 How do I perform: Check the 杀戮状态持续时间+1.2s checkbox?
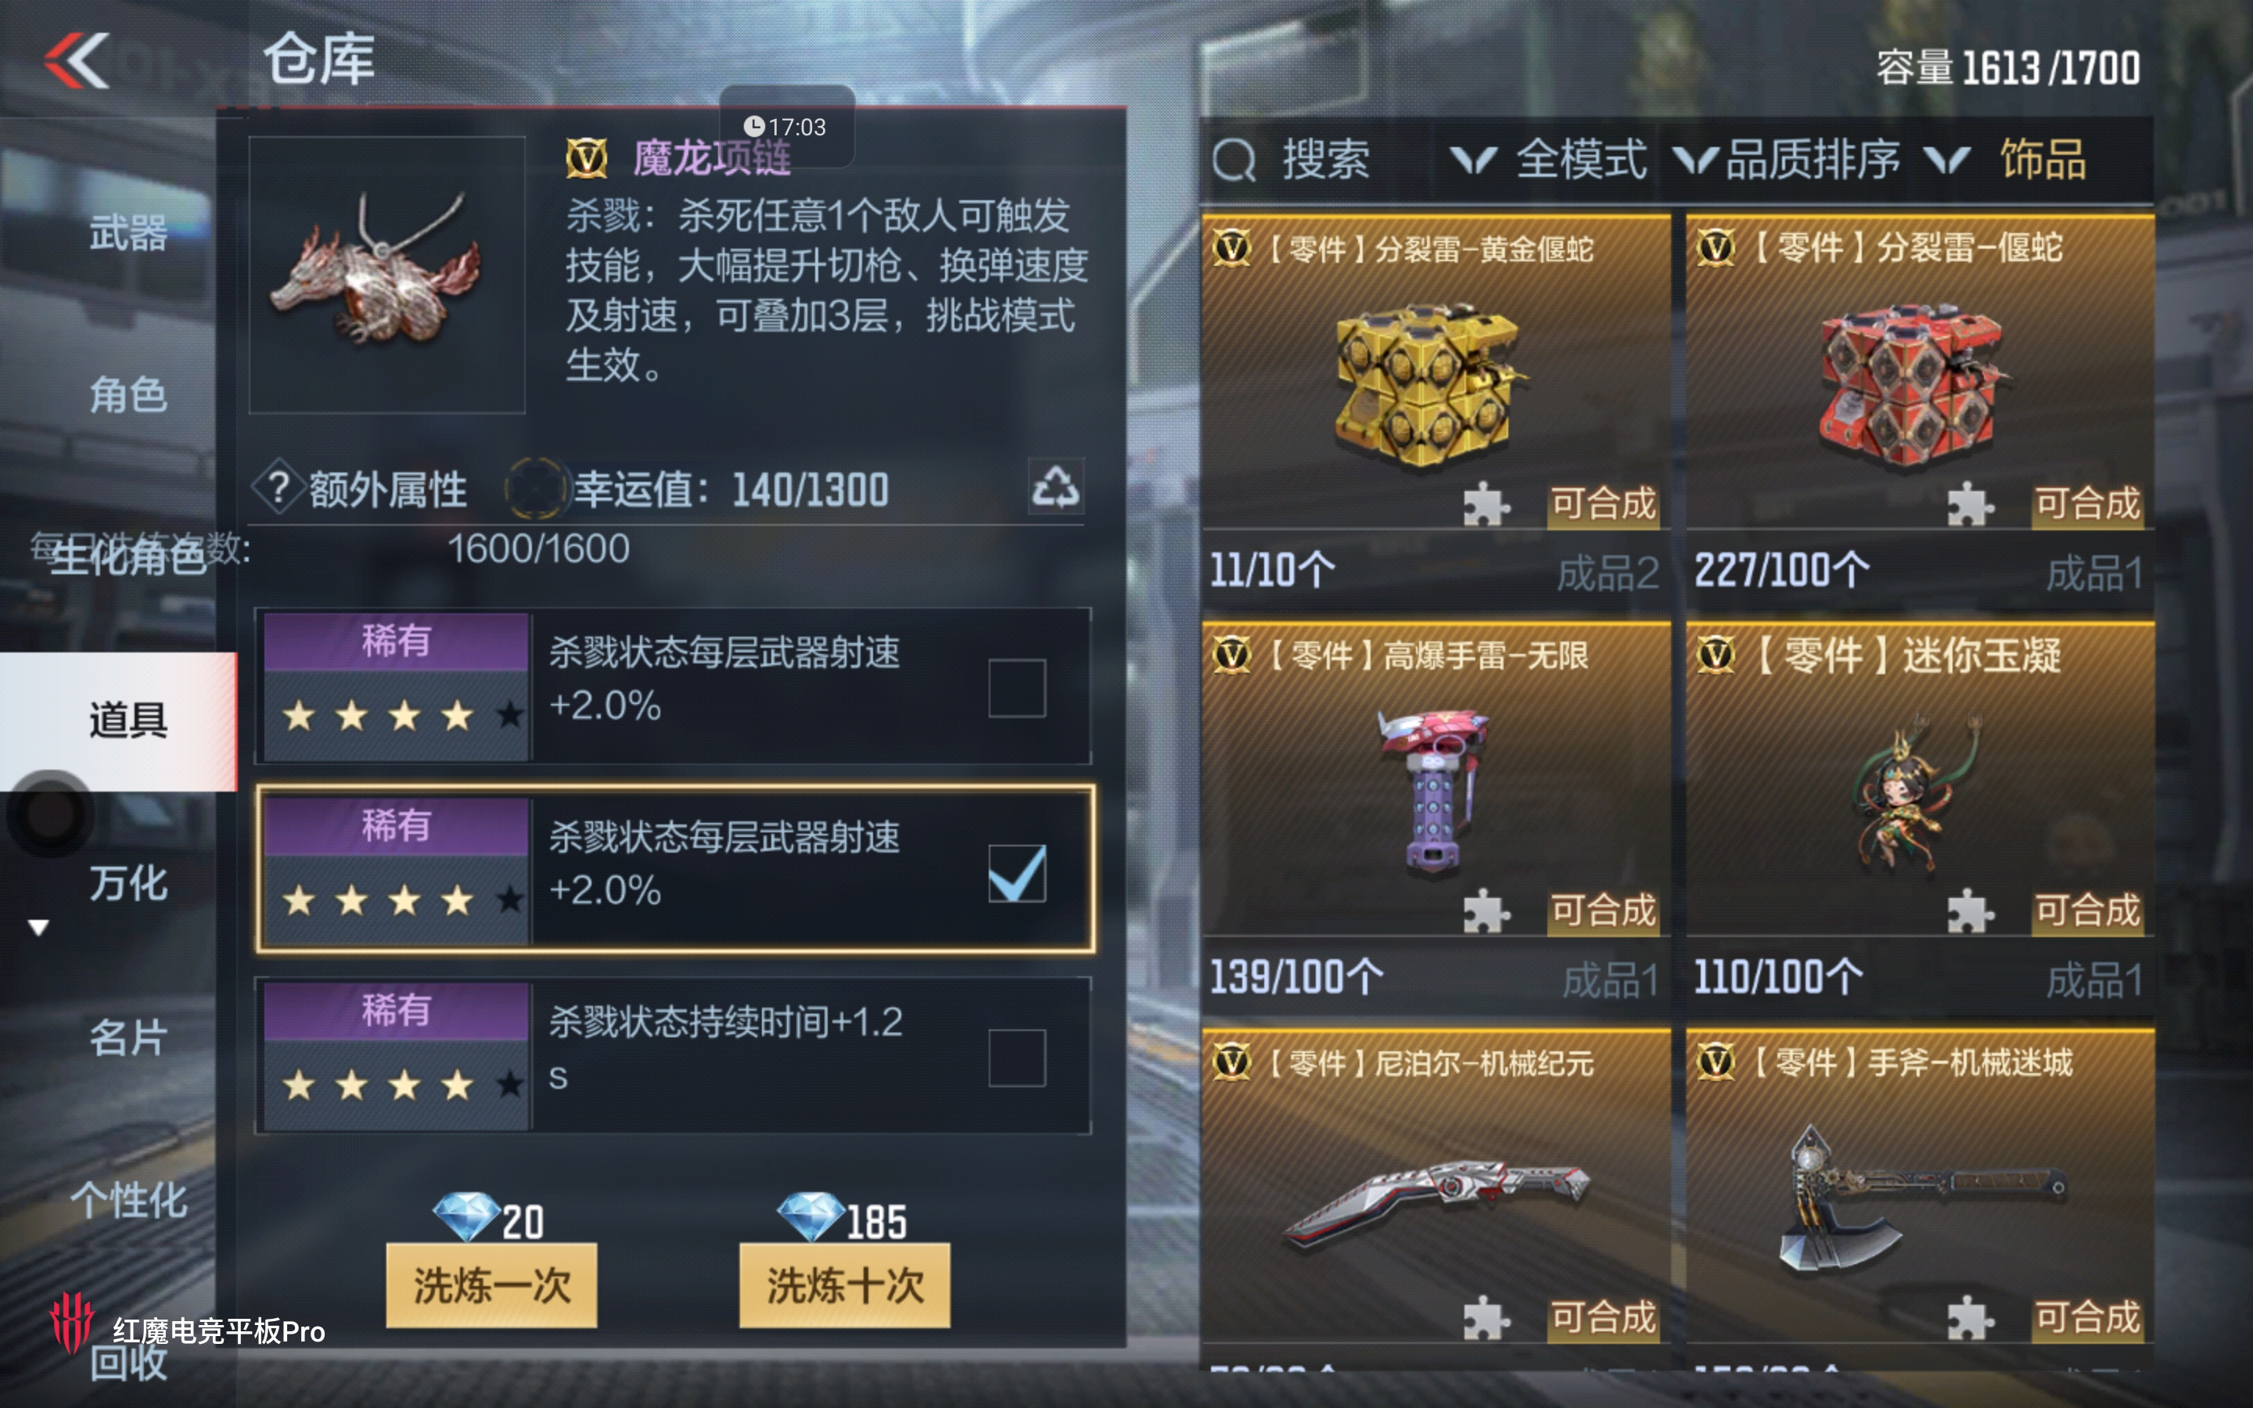1017,1058
